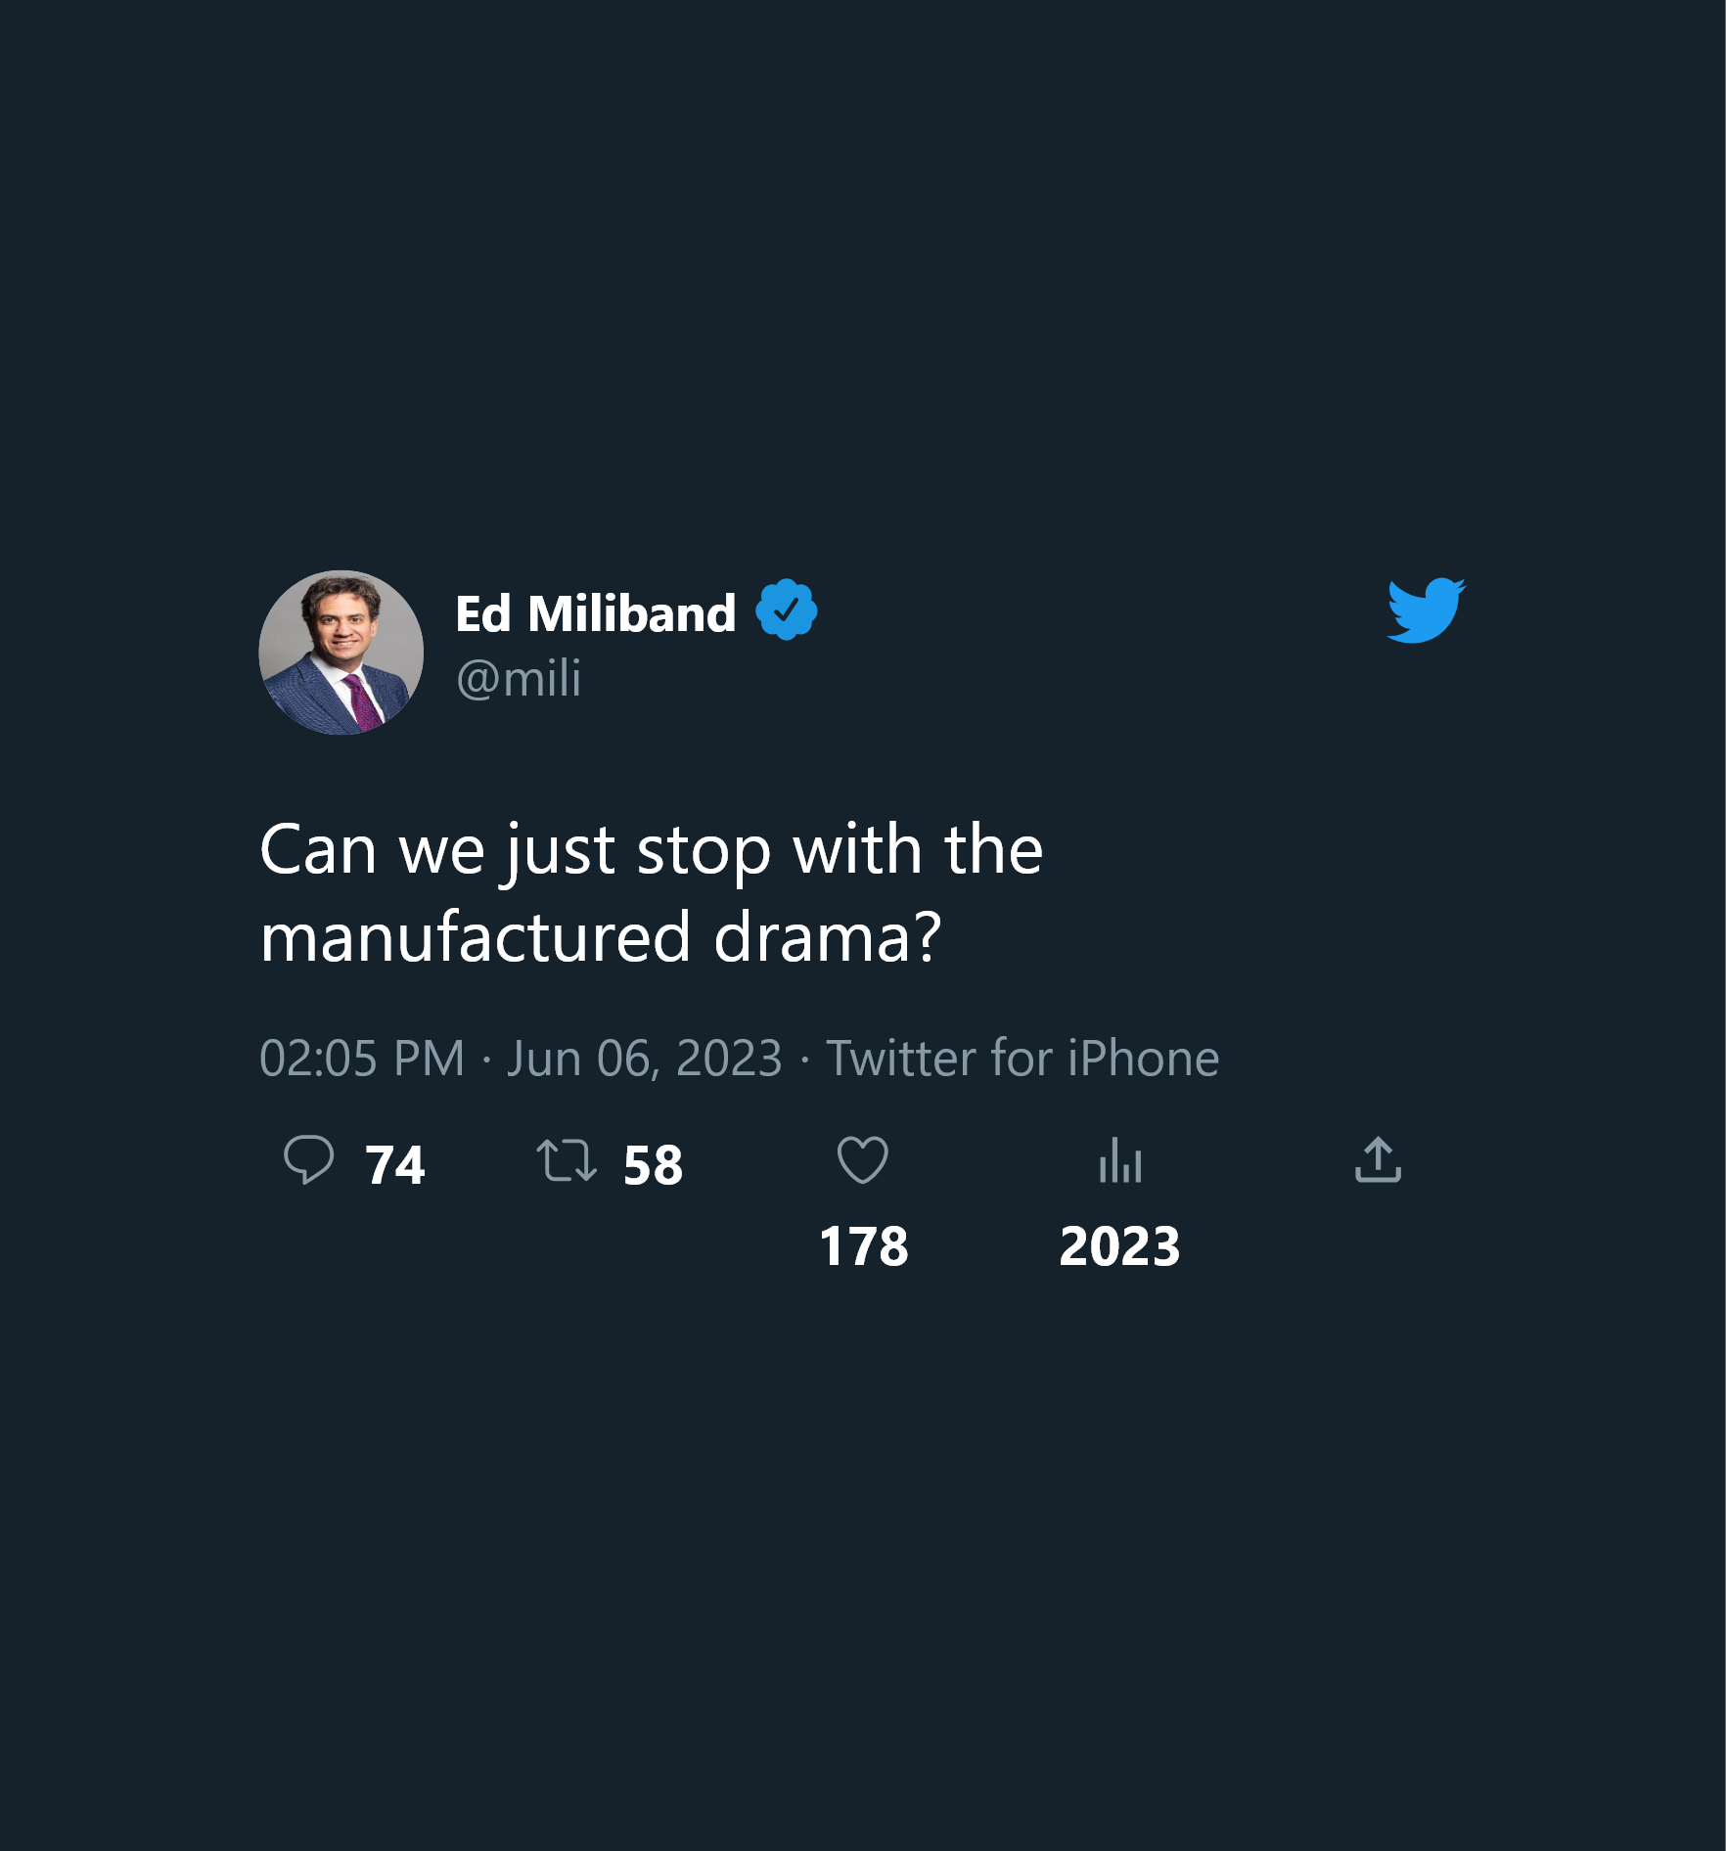Click the word "drama?" in the tweet
The image size is (1726, 1851).
coord(827,937)
